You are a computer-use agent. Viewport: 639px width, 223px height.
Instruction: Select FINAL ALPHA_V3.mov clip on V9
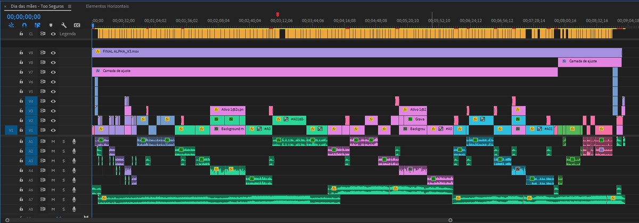coord(357,53)
